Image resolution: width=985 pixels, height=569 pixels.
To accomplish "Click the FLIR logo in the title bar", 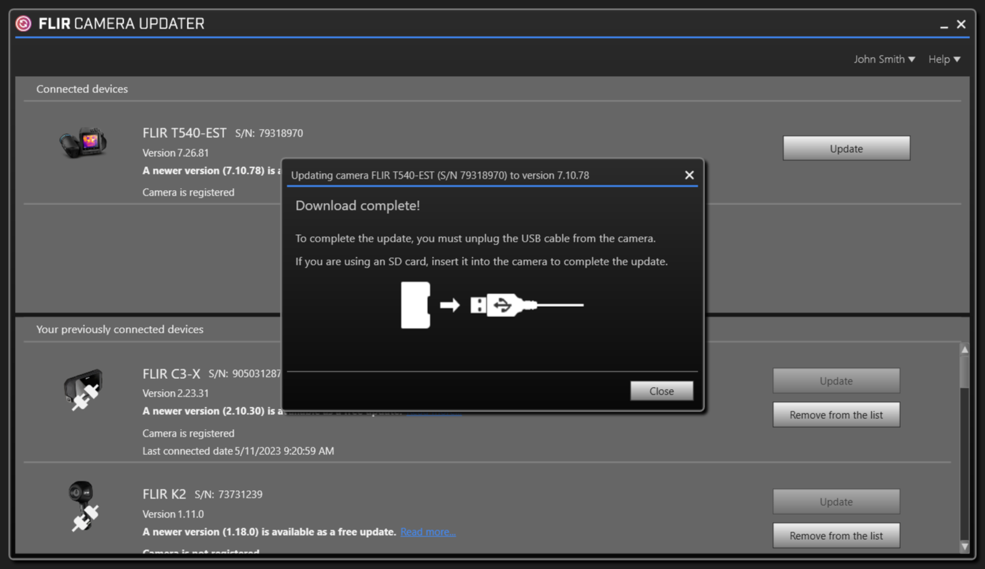I will click(25, 23).
